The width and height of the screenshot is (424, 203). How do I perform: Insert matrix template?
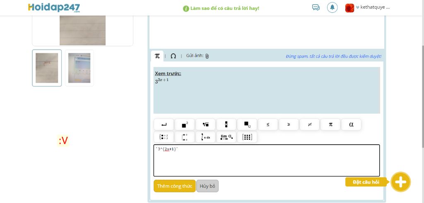[x=247, y=137]
